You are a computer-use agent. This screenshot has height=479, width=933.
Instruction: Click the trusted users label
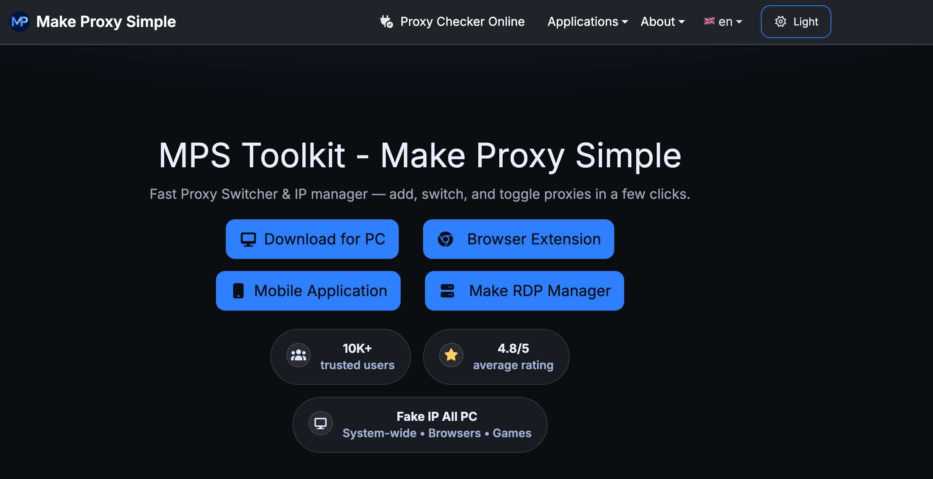(x=357, y=365)
